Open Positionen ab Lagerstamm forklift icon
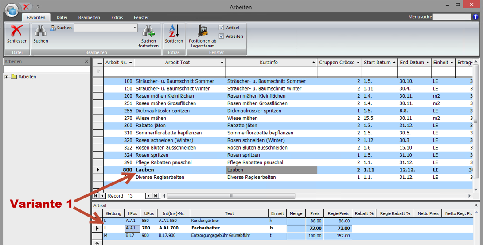 [203, 31]
